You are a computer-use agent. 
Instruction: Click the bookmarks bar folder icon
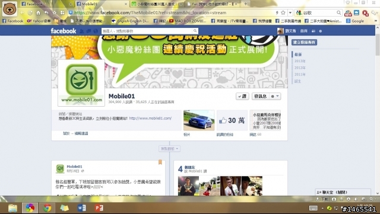click(56, 21)
